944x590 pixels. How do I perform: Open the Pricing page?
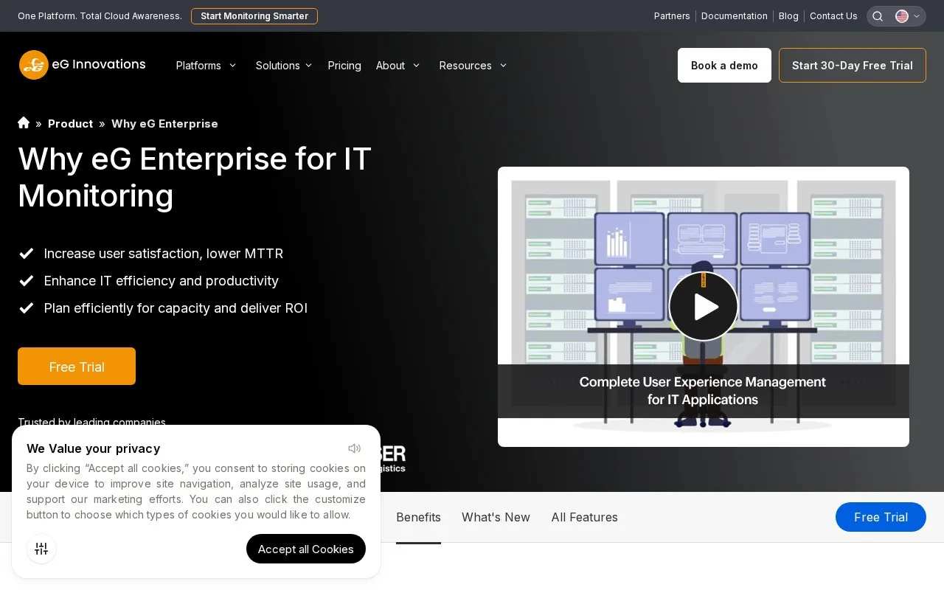pos(344,66)
